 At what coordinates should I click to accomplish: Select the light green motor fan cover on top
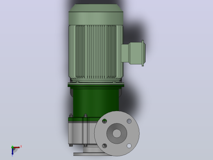coord(96,14)
